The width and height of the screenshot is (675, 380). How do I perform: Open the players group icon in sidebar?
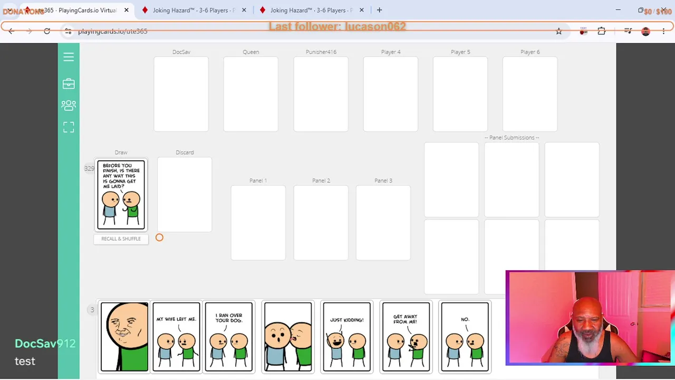pos(69,106)
